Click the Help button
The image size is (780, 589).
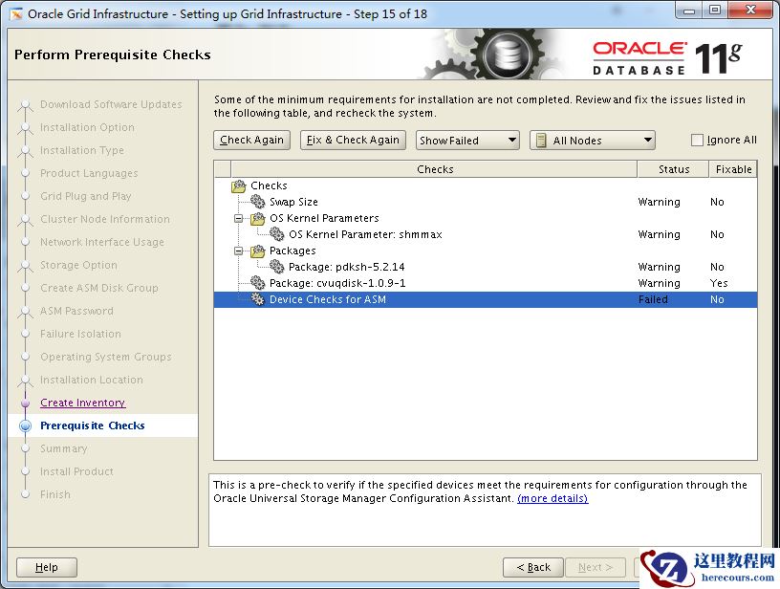[47, 567]
